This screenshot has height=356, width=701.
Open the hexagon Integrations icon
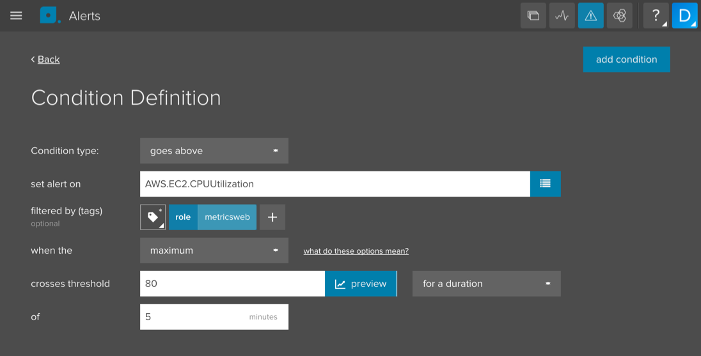pos(619,16)
